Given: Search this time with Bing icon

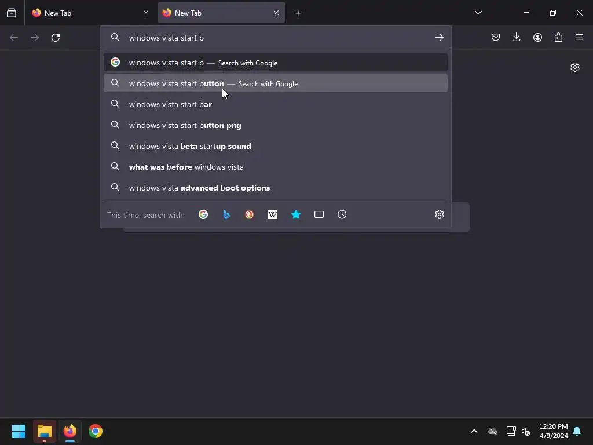Looking at the screenshot, I should pyautogui.click(x=226, y=214).
